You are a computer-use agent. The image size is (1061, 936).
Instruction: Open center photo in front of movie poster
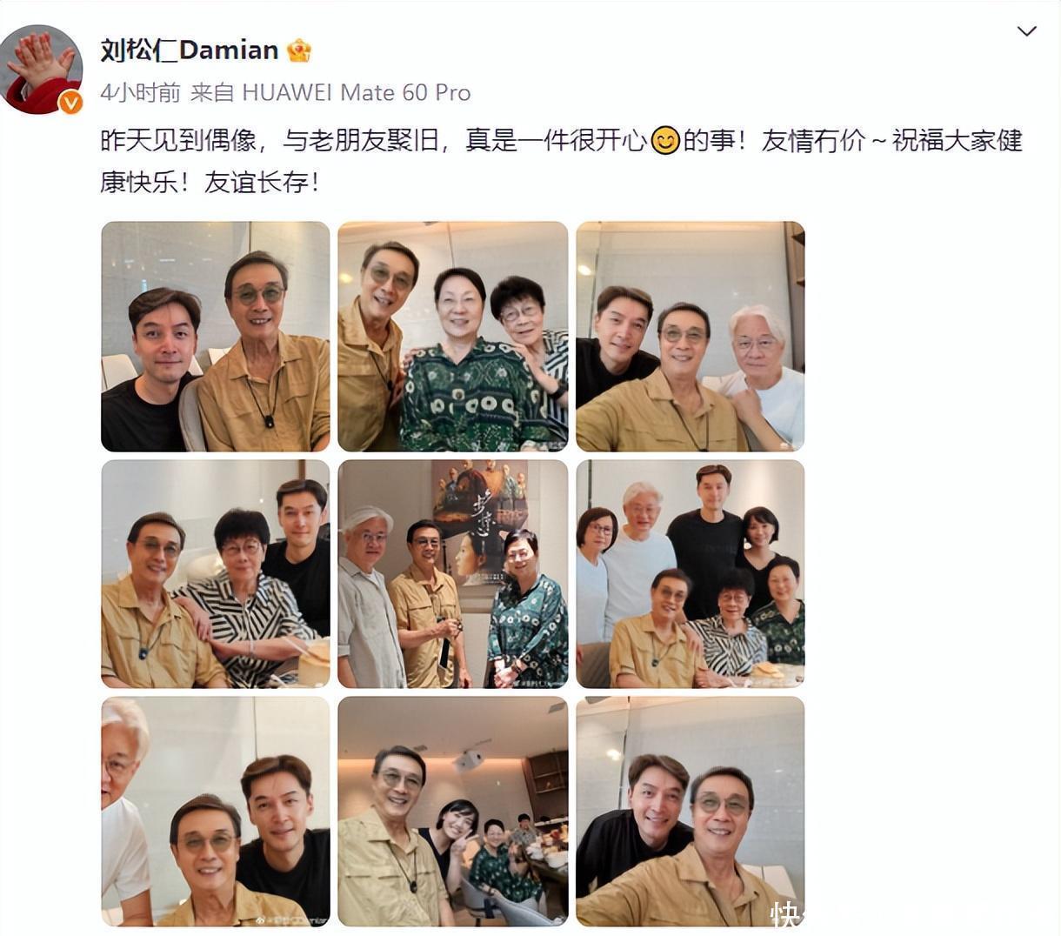(453, 574)
